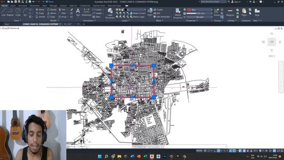Select the Line tool
The width and height of the screenshot is (284, 160).
(3, 12)
